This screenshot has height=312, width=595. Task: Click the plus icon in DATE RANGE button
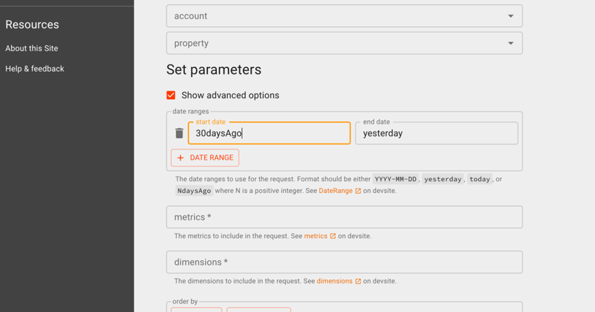tap(180, 158)
